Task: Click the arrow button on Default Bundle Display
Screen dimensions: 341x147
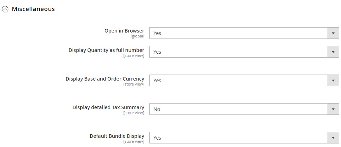Action: click(333, 138)
